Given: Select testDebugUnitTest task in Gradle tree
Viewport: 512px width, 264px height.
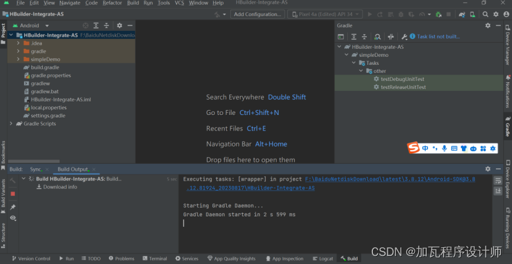Looking at the screenshot, I should (402, 79).
